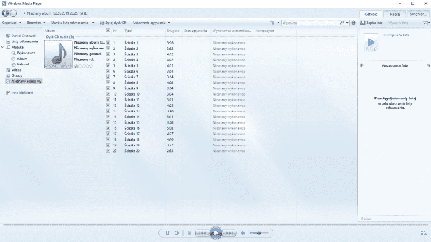Uncheck the checkbox for Ścieżka 20
Screen dimensions: 431x242
coord(108,151)
